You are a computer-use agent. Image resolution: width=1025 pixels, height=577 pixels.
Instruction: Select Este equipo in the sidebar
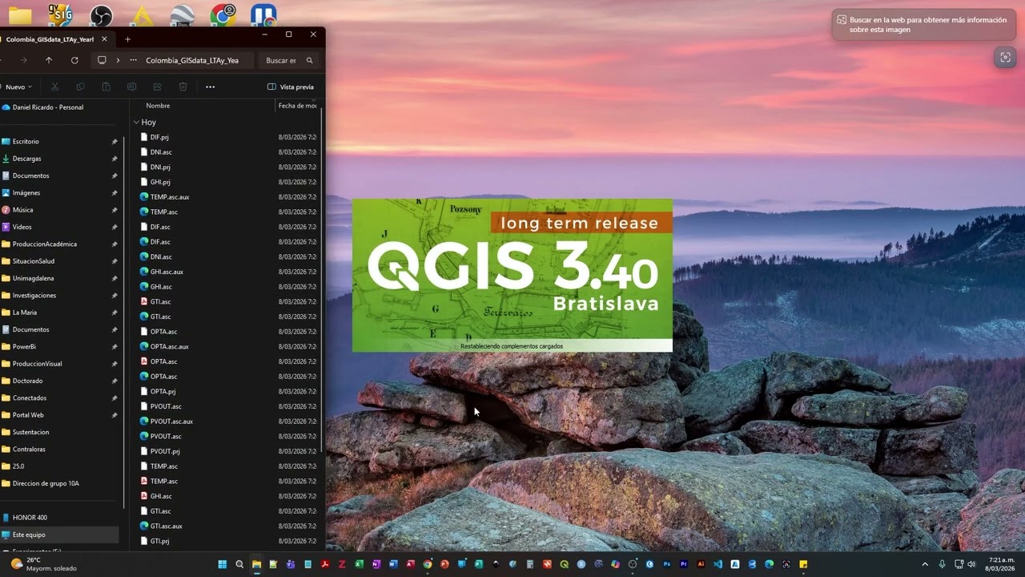[61, 535]
